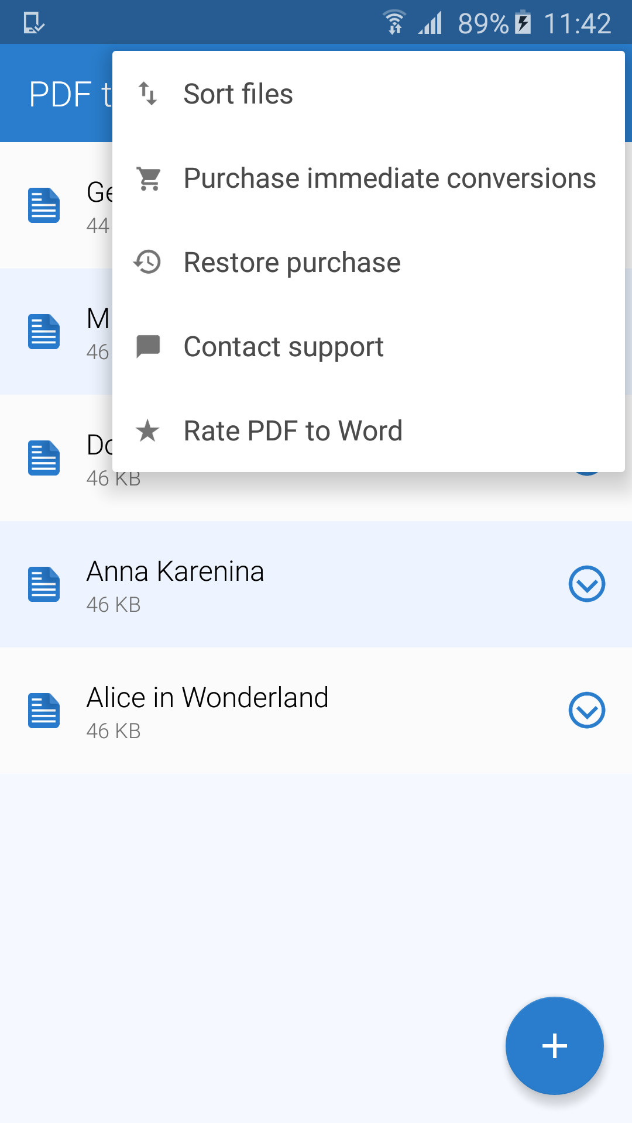Tap the 11:42 clock

click(578, 24)
